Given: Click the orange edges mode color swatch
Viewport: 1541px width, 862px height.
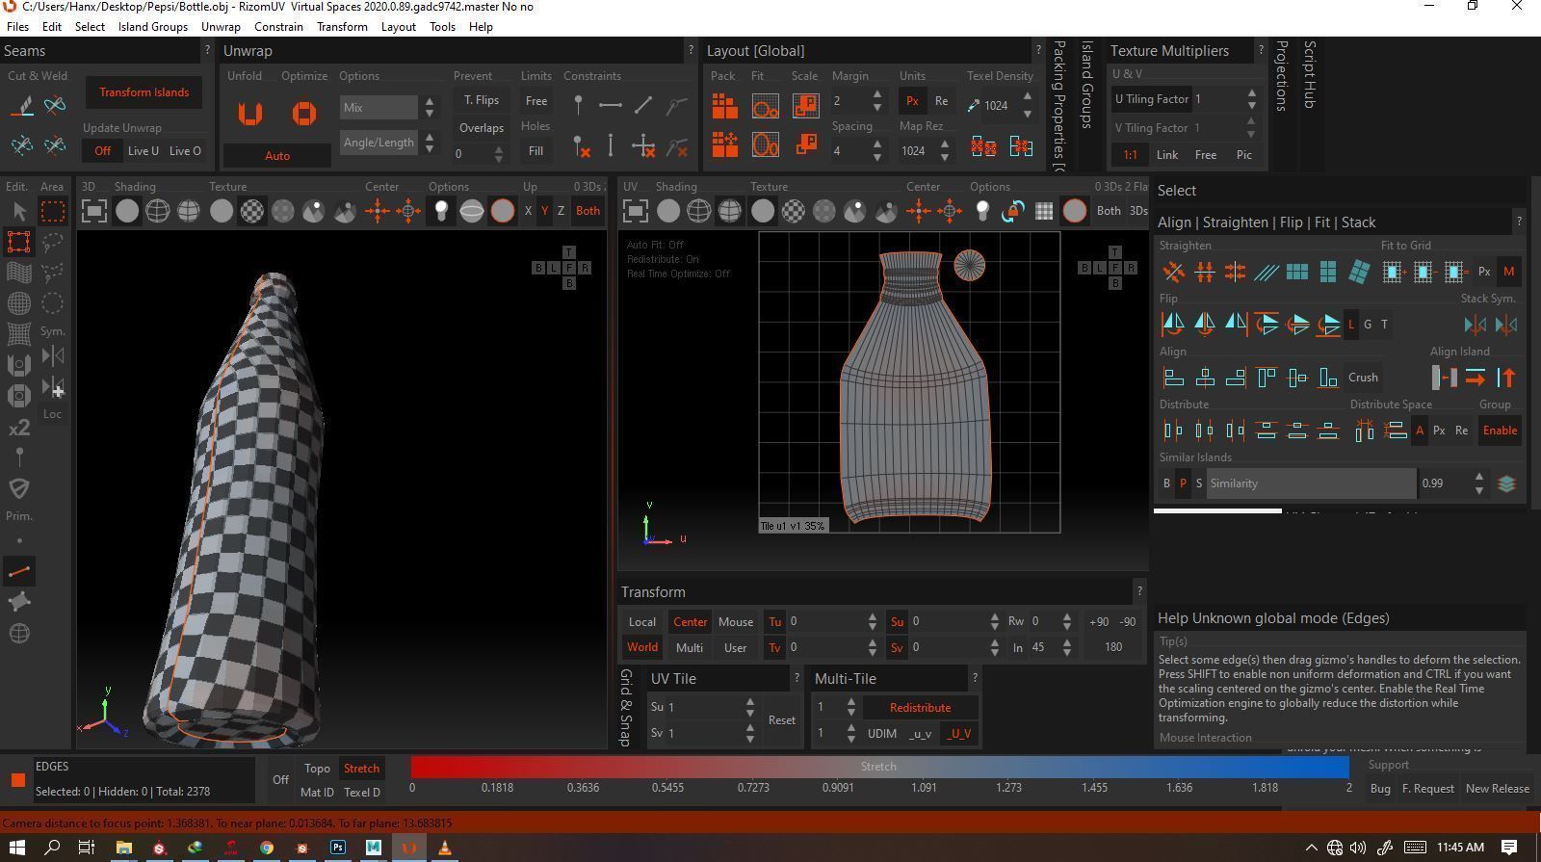Looking at the screenshot, I should click(x=17, y=779).
